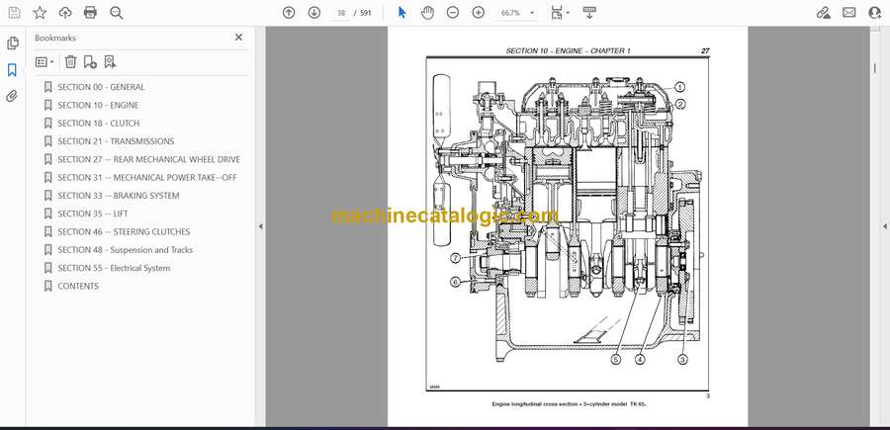890x430 pixels.
Task: Open the account sign-in icon
Action: pyautogui.click(x=875, y=13)
